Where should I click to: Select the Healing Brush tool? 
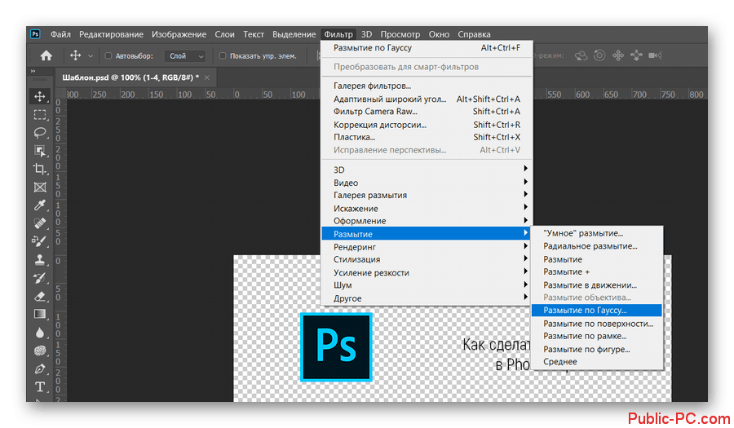(x=40, y=223)
